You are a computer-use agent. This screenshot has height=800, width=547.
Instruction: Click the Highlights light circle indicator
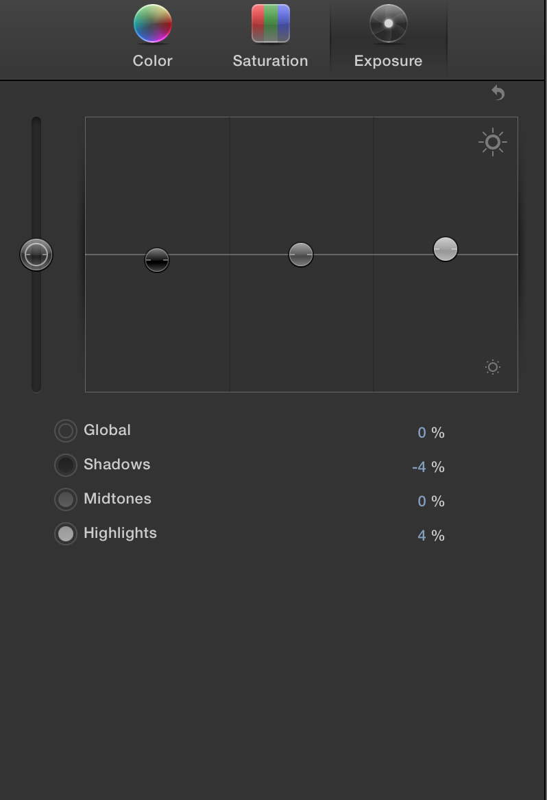coord(66,534)
